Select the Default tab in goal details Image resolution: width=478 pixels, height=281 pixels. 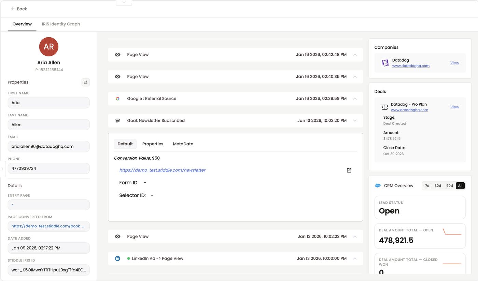[x=125, y=144]
